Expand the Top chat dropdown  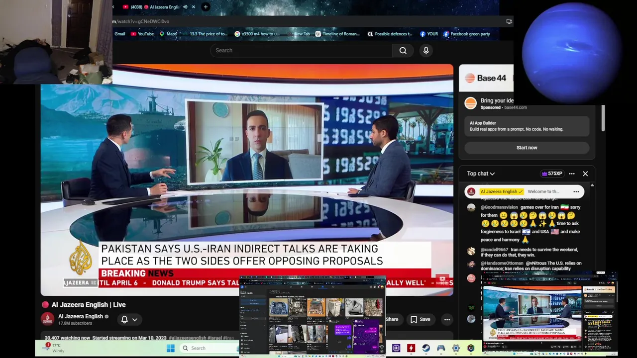[x=481, y=174]
